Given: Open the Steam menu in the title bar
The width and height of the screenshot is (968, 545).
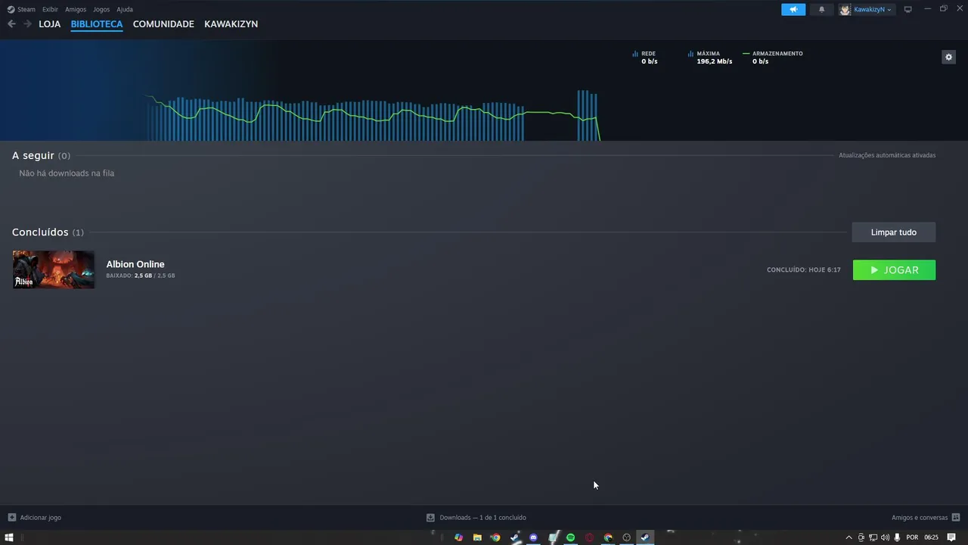Looking at the screenshot, I should coord(21,9).
